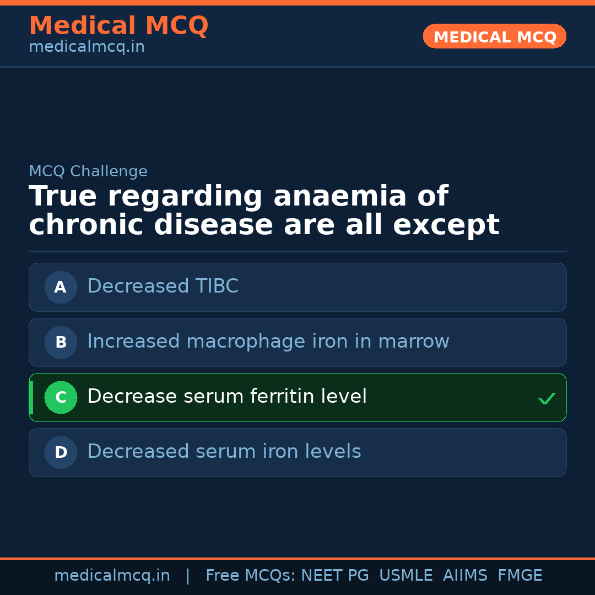The height and width of the screenshot is (595, 595).
Task: Choose "Increased macrophage iron in marrow" answer text
Action: point(268,342)
